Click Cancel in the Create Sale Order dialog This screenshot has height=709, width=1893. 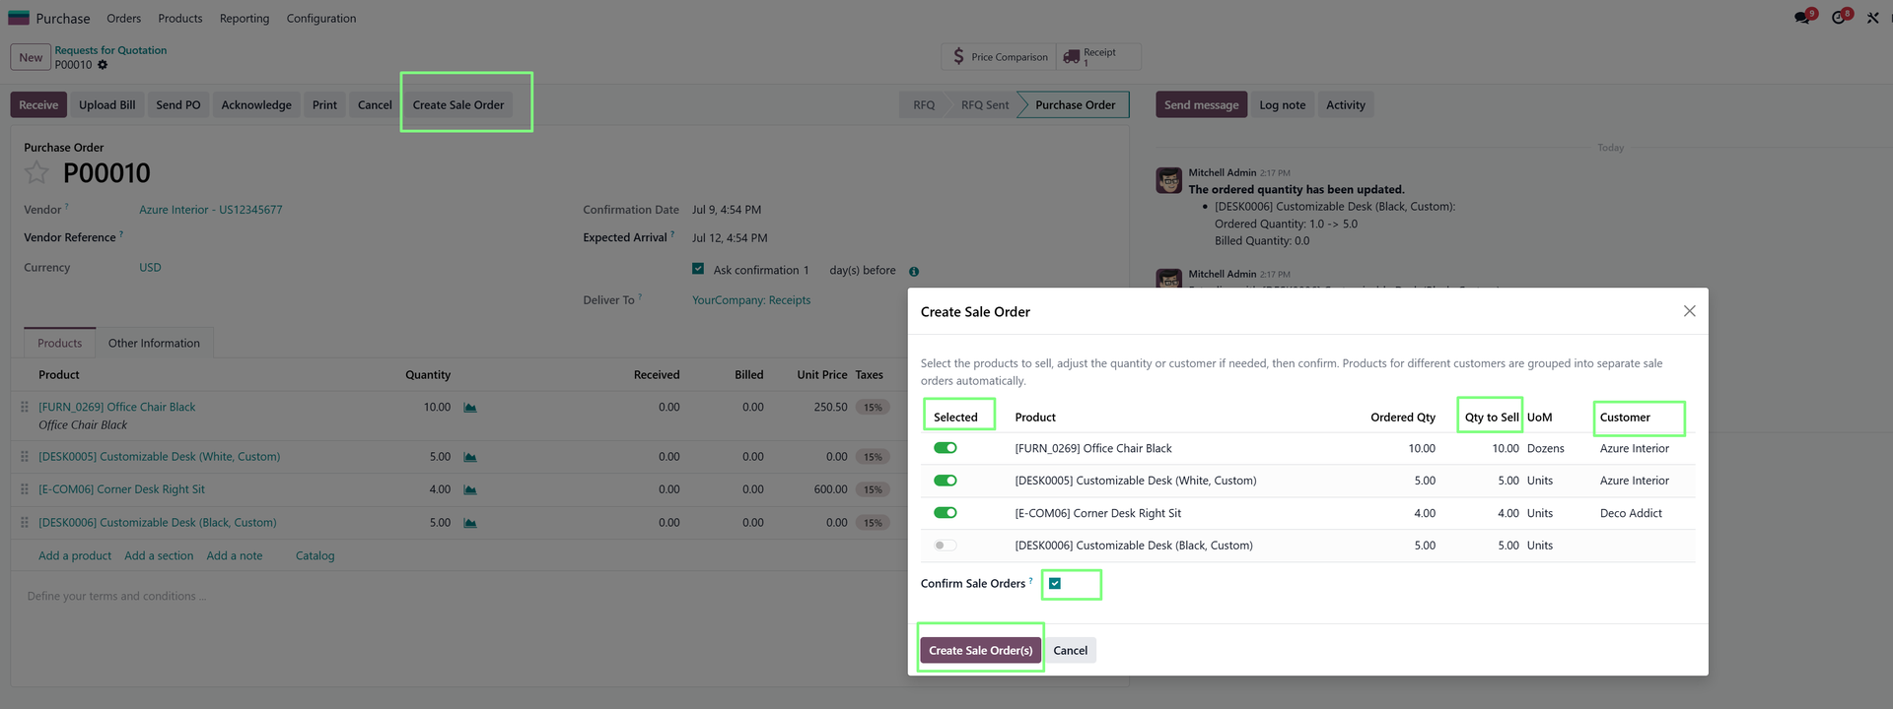[x=1071, y=651]
